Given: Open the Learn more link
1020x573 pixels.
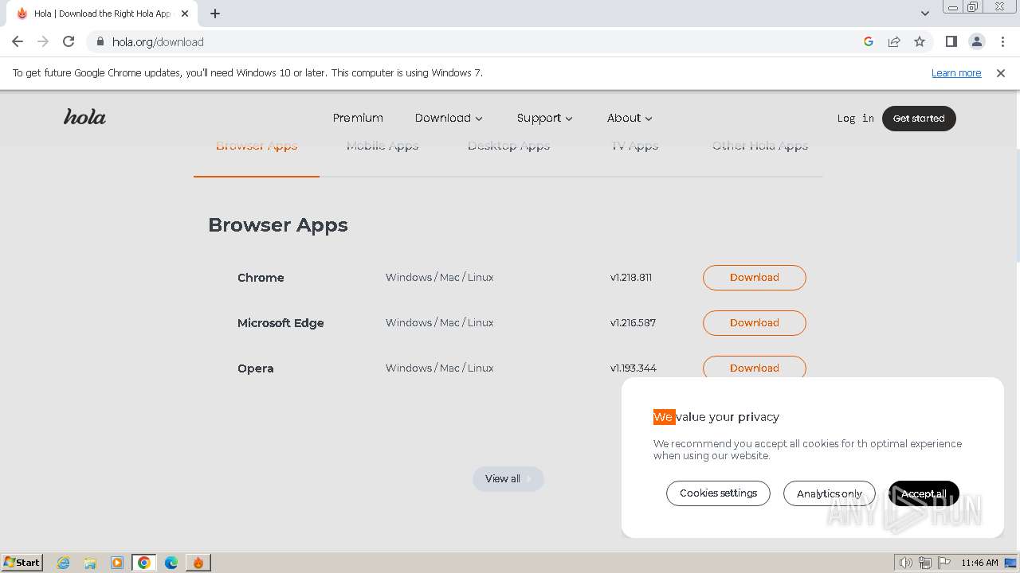Looking at the screenshot, I should click(x=956, y=73).
